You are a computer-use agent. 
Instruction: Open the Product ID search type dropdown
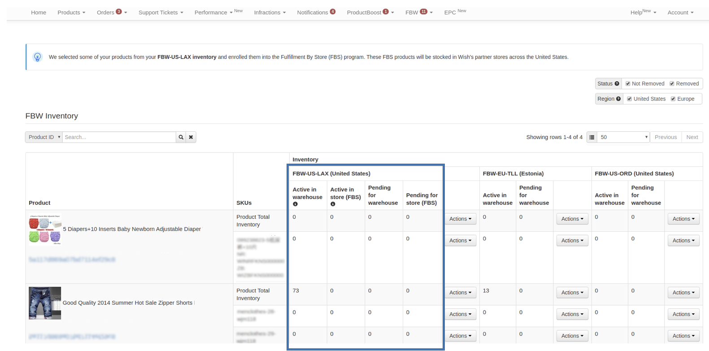click(x=44, y=137)
